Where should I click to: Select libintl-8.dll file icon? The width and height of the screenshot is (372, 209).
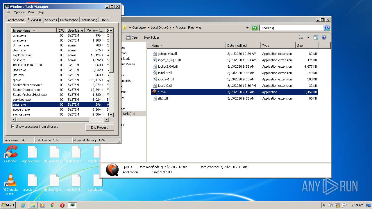click(x=155, y=73)
